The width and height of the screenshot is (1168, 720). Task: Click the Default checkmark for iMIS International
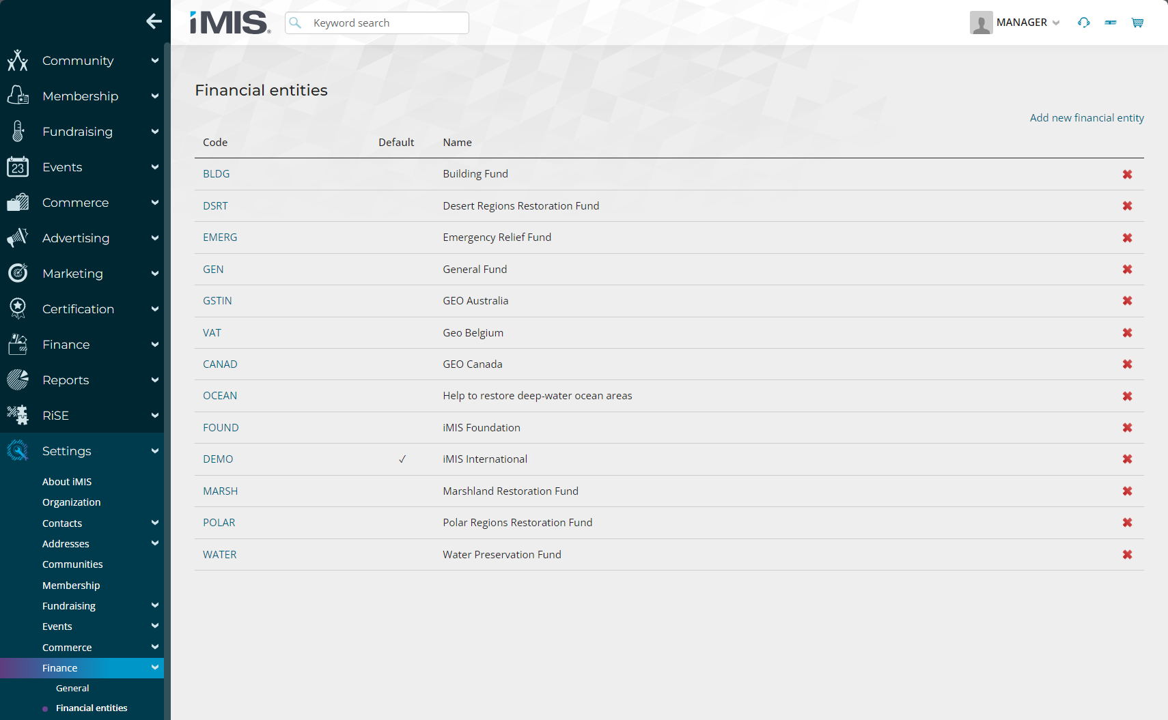click(x=402, y=459)
